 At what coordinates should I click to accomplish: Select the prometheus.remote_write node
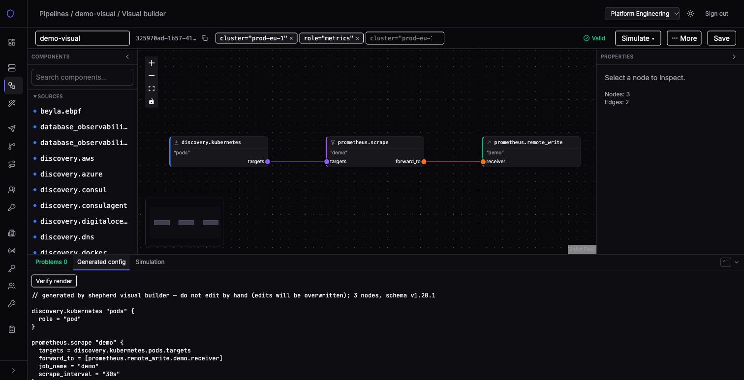pos(531,151)
